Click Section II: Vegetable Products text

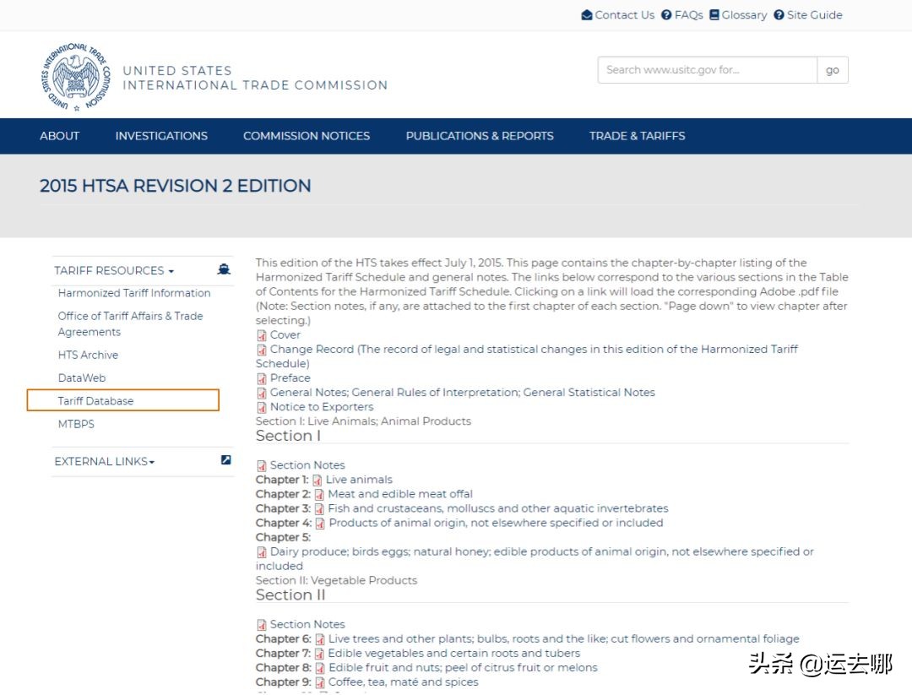pyautogui.click(x=336, y=580)
